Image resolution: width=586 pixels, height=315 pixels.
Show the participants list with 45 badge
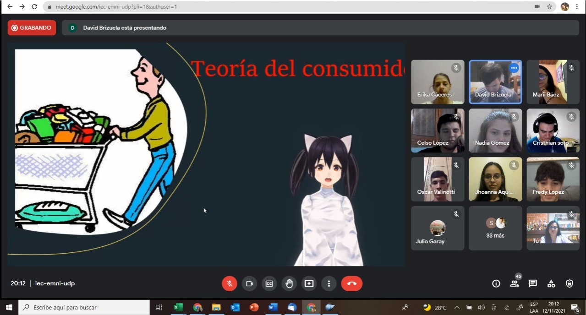point(515,282)
